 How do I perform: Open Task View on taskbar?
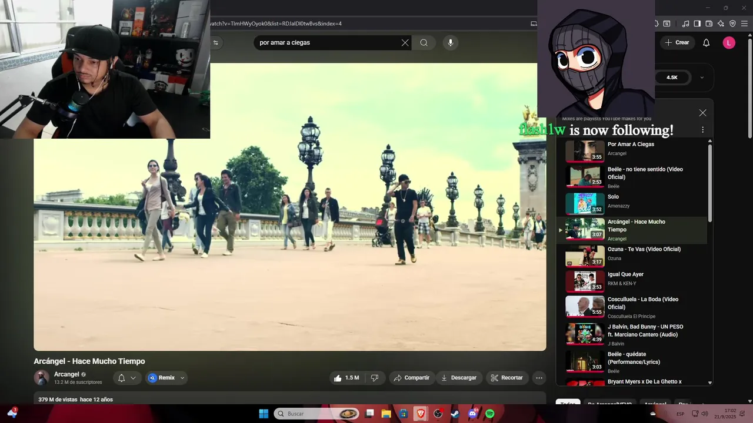pyautogui.click(x=369, y=414)
